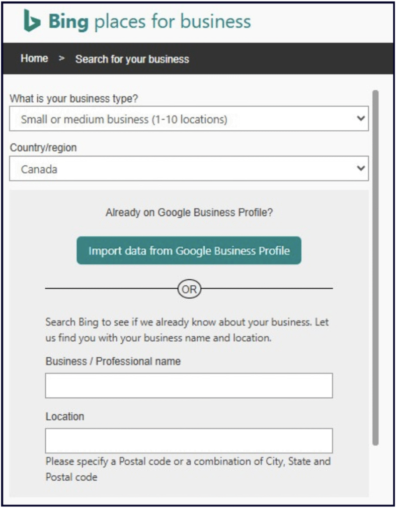
Task: Go to Home in the breadcrumb
Action: tap(34, 59)
